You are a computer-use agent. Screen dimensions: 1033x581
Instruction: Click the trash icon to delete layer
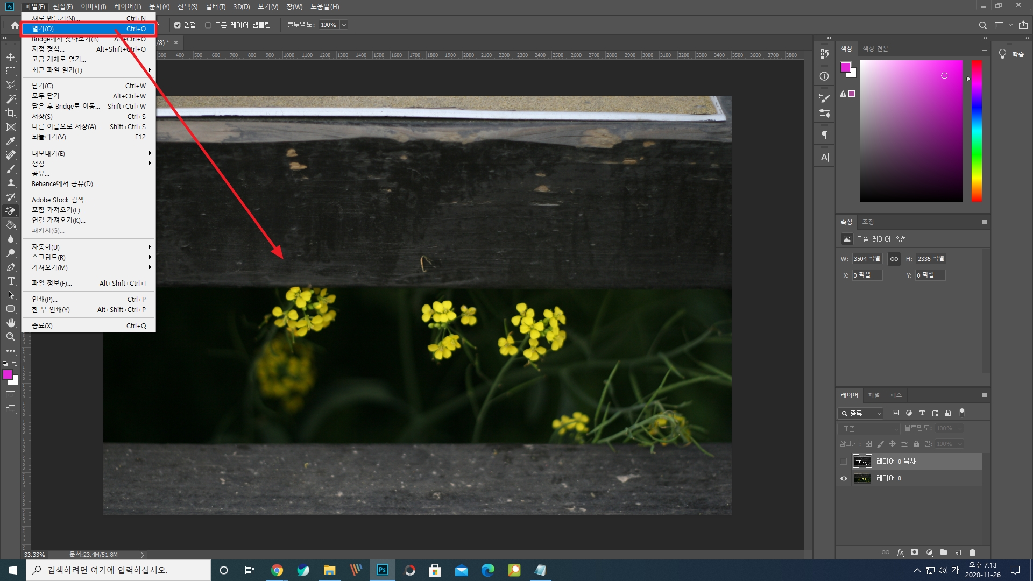(972, 552)
